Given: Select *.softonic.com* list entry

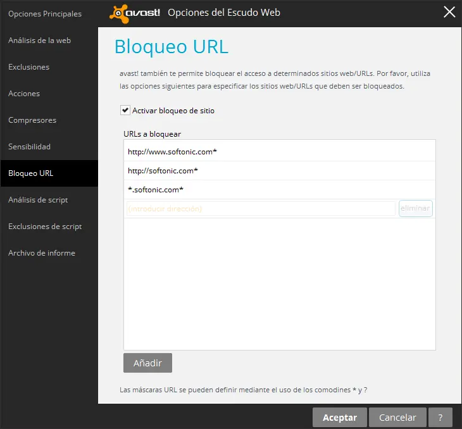Looking at the screenshot, I should pos(279,189).
